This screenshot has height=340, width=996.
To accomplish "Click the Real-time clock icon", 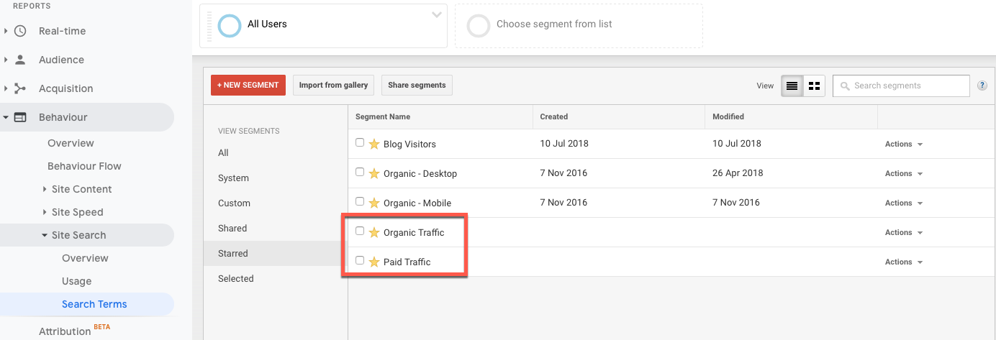I will [20, 31].
